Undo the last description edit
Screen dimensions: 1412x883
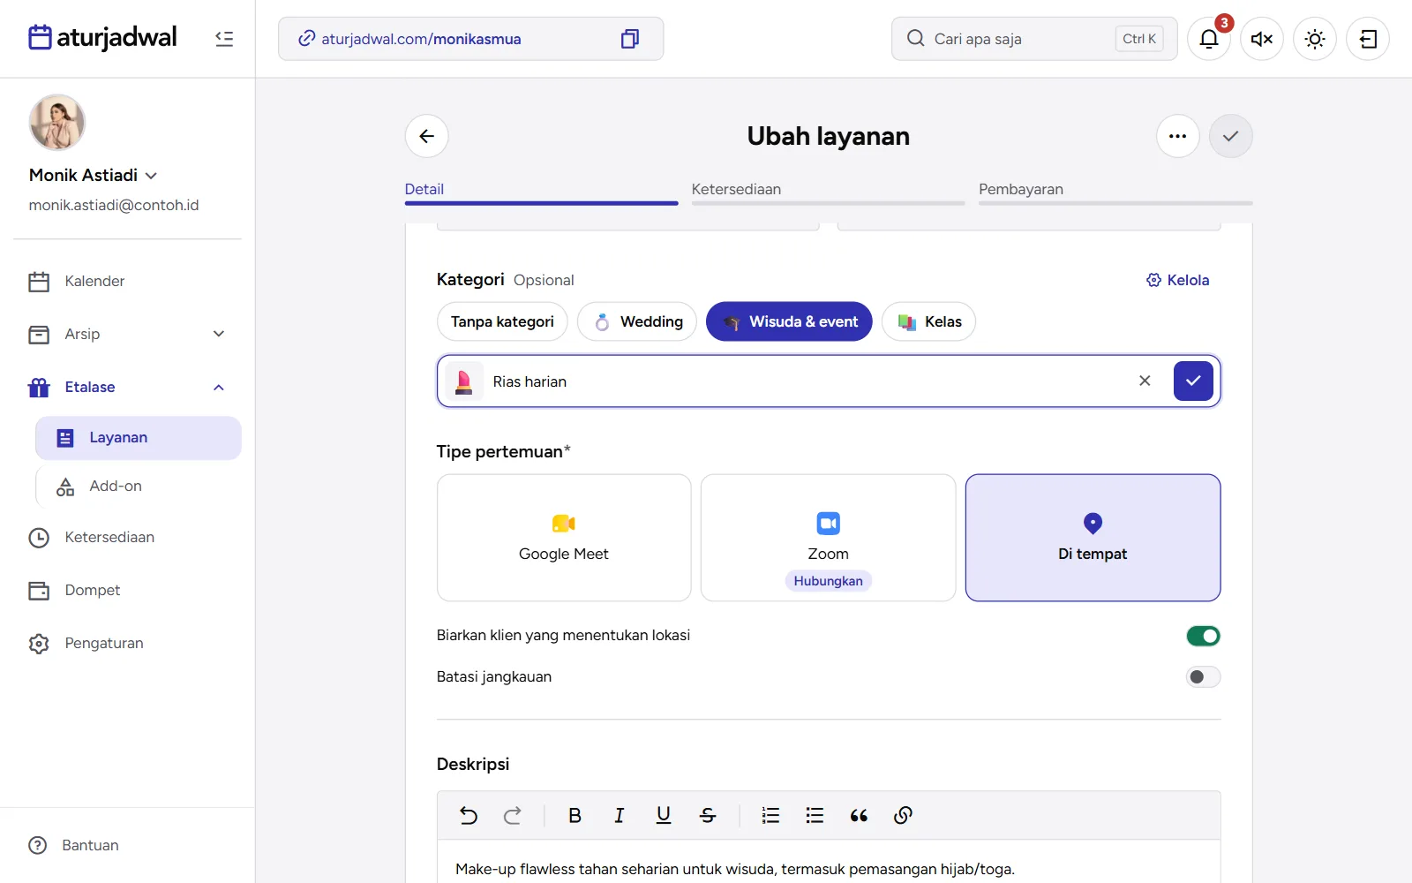pos(469,815)
